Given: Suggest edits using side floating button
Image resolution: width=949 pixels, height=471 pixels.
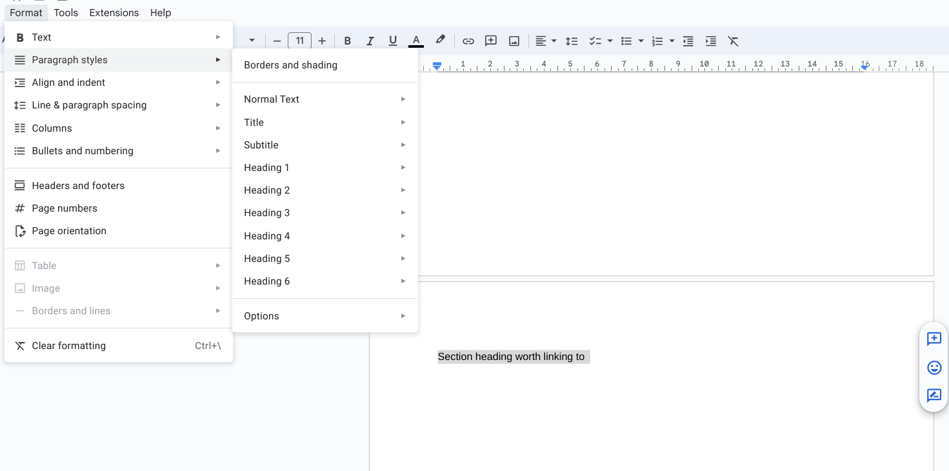Looking at the screenshot, I should (934, 396).
